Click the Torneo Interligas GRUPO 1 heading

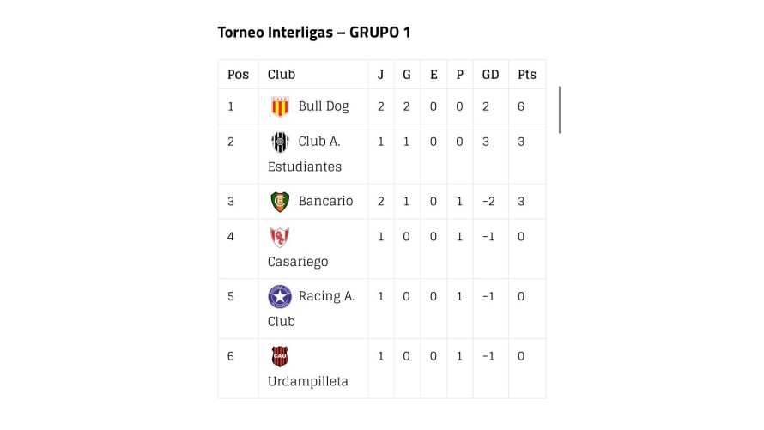coord(314,33)
